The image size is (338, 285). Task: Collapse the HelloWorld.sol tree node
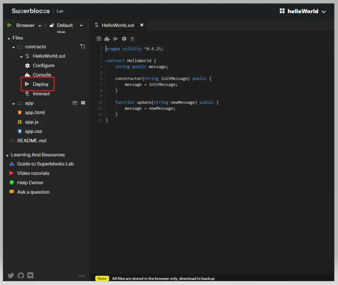pyautogui.click(x=21, y=57)
